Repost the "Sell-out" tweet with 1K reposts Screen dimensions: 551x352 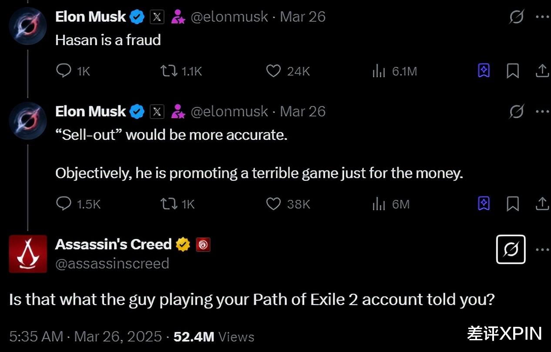(x=168, y=203)
